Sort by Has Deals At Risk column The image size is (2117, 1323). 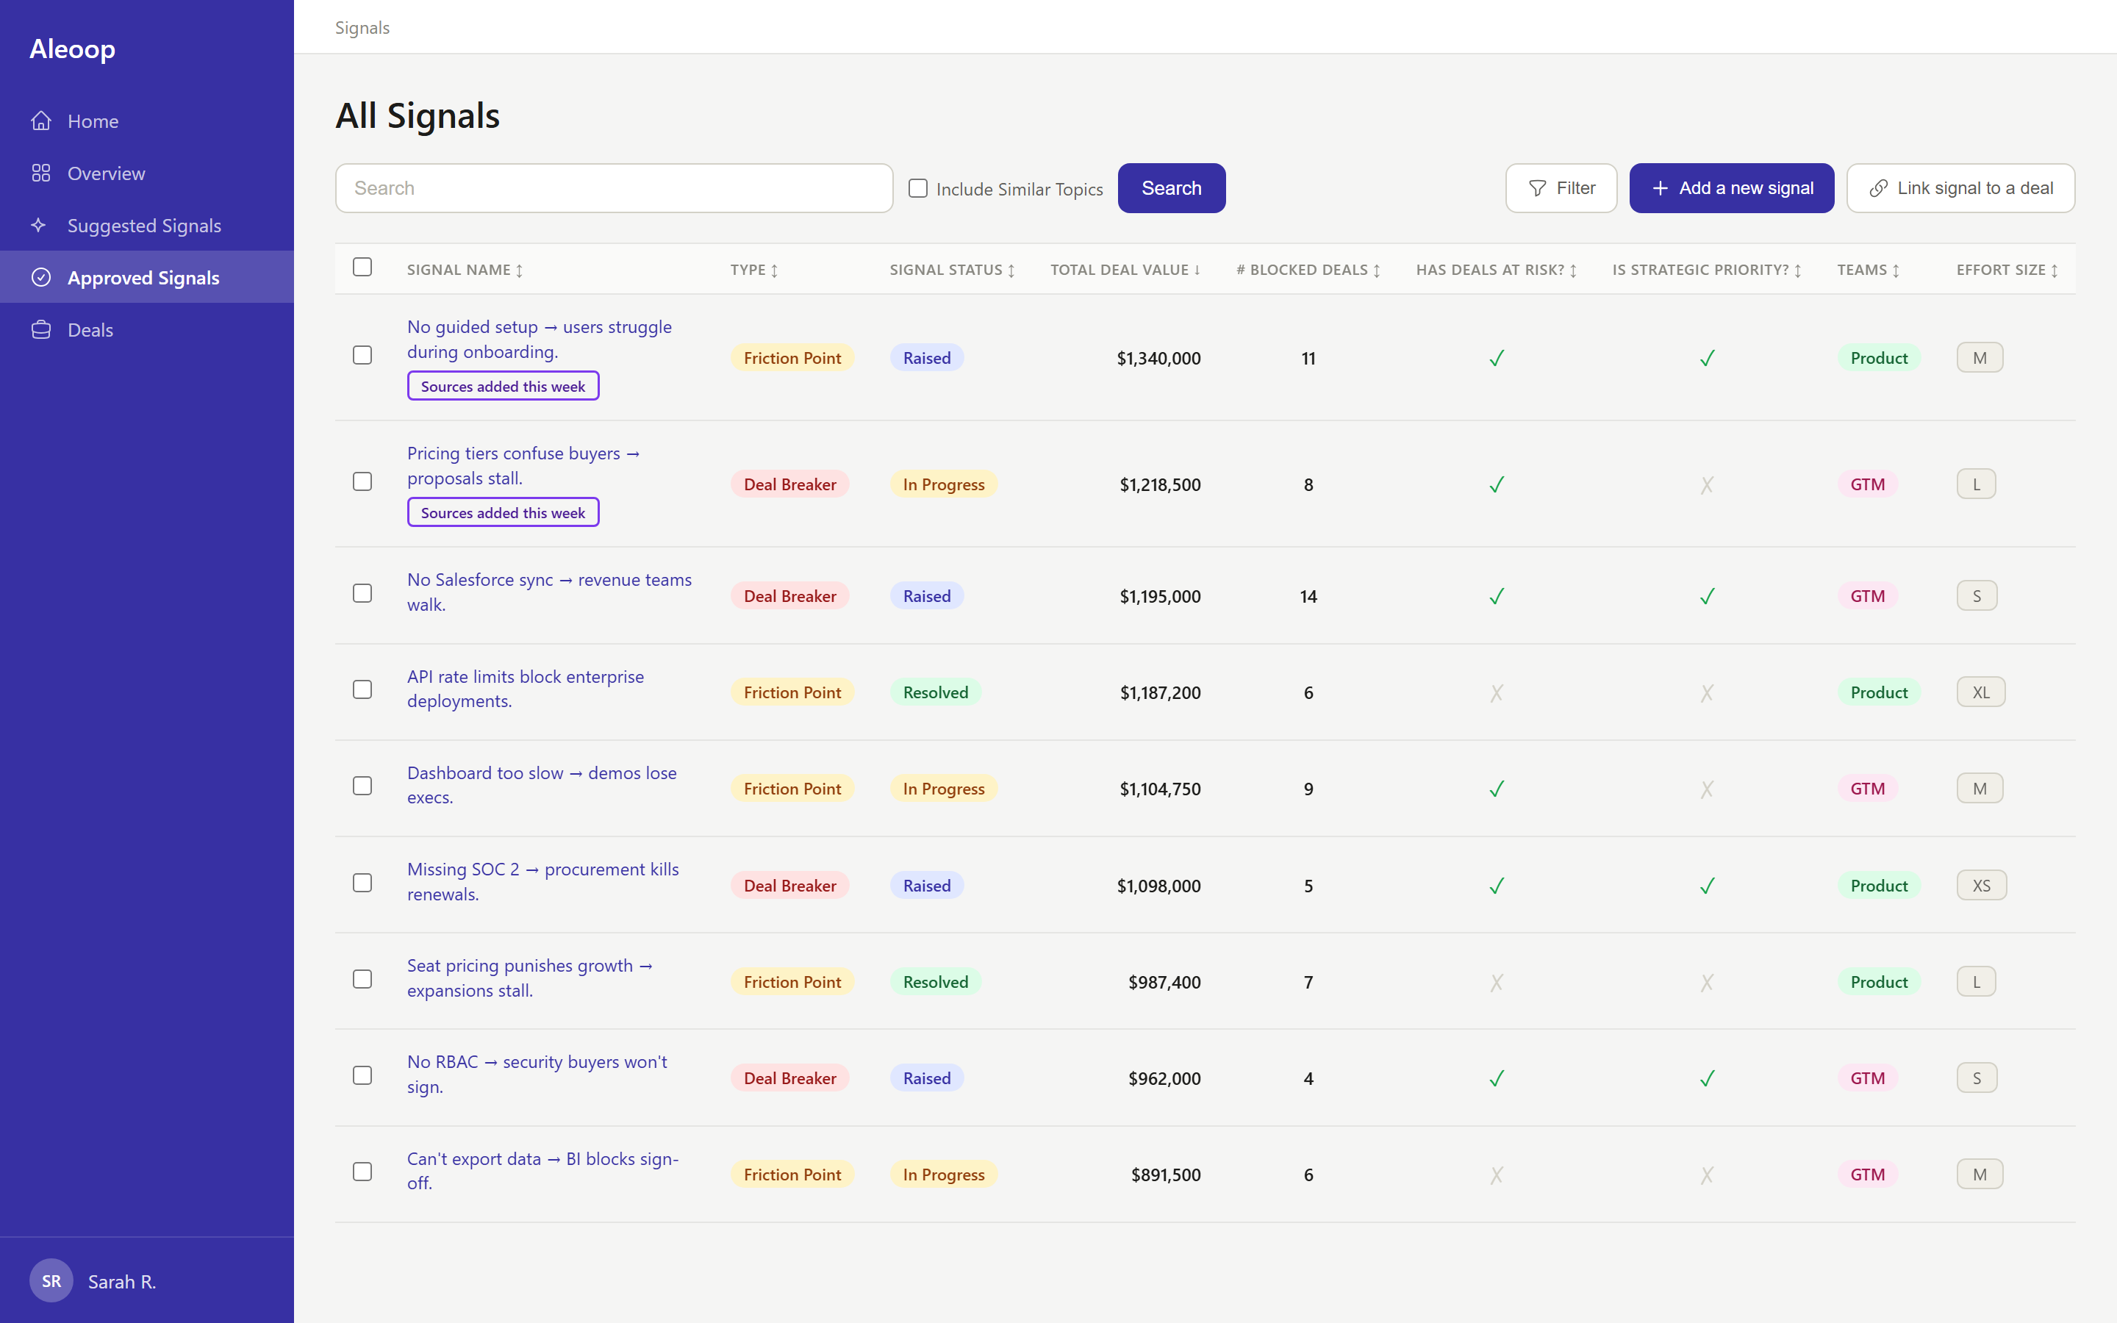pyautogui.click(x=1496, y=270)
